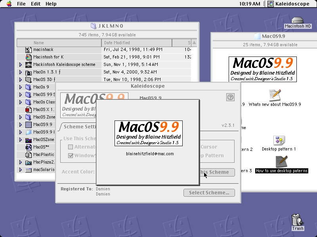
Task: Select the 'Macintosh for K' file icon
Action: [29, 57]
